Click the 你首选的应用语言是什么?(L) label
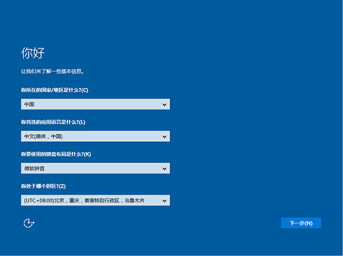343x256 pixels. 53,122
